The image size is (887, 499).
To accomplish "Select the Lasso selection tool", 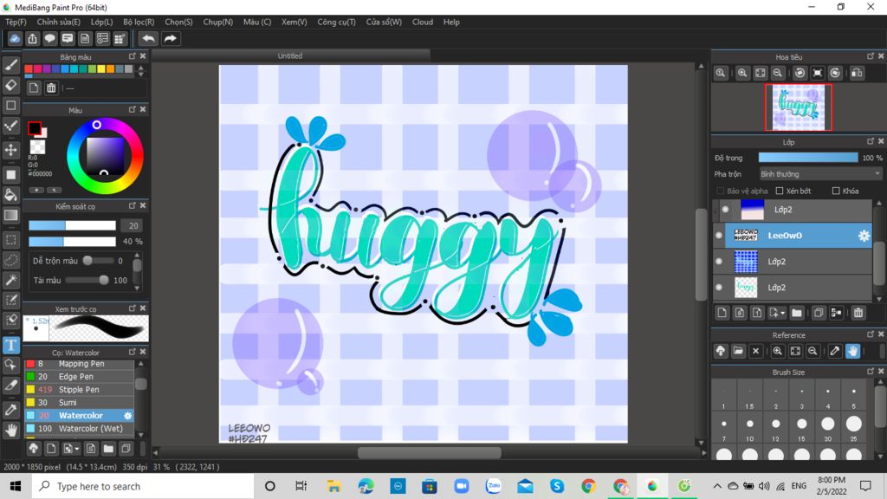I will (x=10, y=260).
